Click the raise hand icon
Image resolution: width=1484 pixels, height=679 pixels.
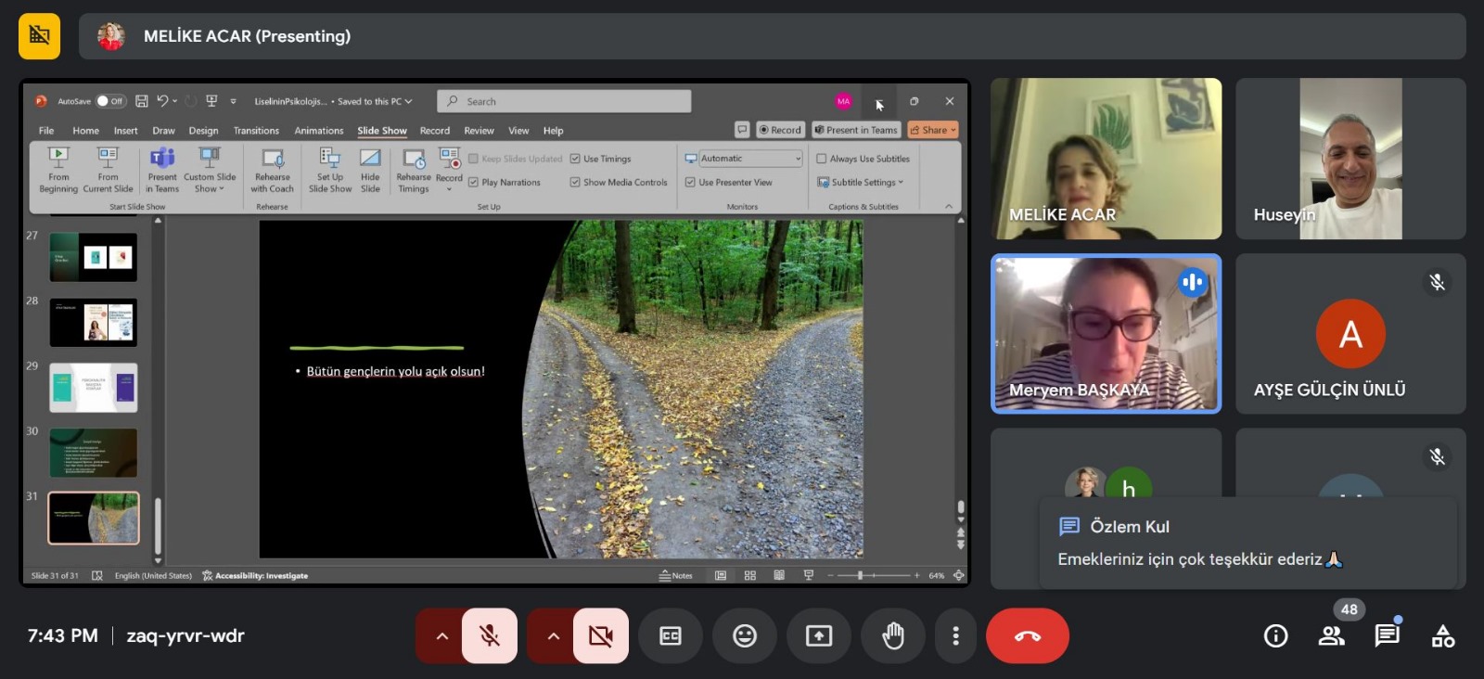pyautogui.click(x=892, y=635)
